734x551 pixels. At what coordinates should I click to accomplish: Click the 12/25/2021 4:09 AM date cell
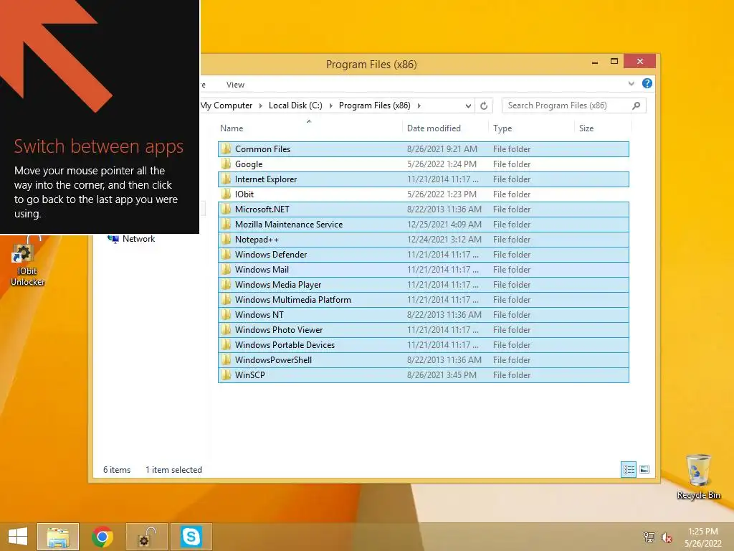point(444,225)
